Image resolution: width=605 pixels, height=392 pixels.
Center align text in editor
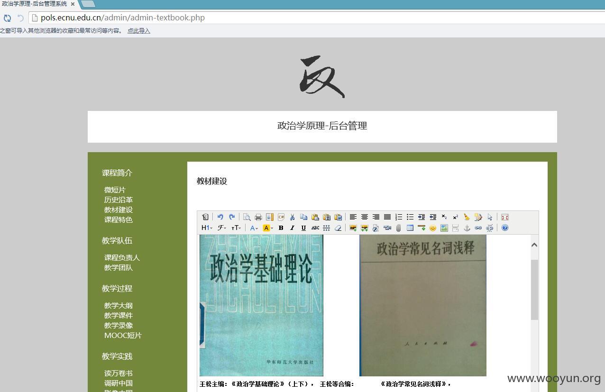(365, 217)
